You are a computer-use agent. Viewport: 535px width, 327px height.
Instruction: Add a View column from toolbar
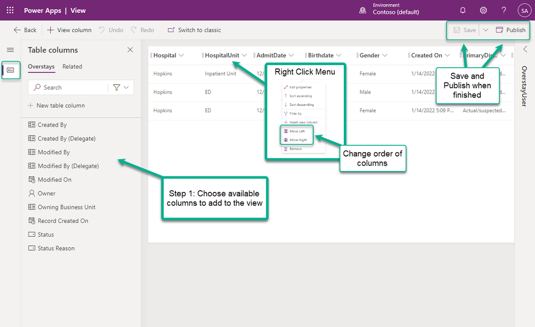(69, 30)
